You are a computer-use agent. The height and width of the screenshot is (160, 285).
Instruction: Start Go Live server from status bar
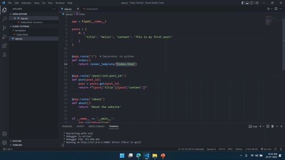pyautogui.click(x=266, y=149)
